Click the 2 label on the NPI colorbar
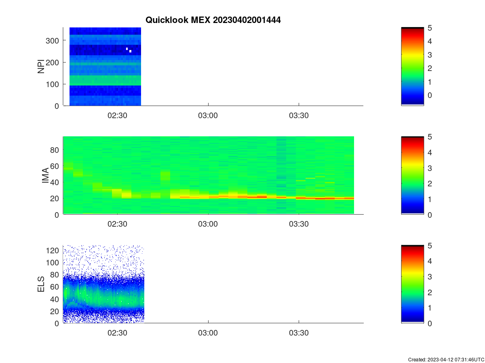Viewport: 485px width, 363px height. (x=430, y=68)
